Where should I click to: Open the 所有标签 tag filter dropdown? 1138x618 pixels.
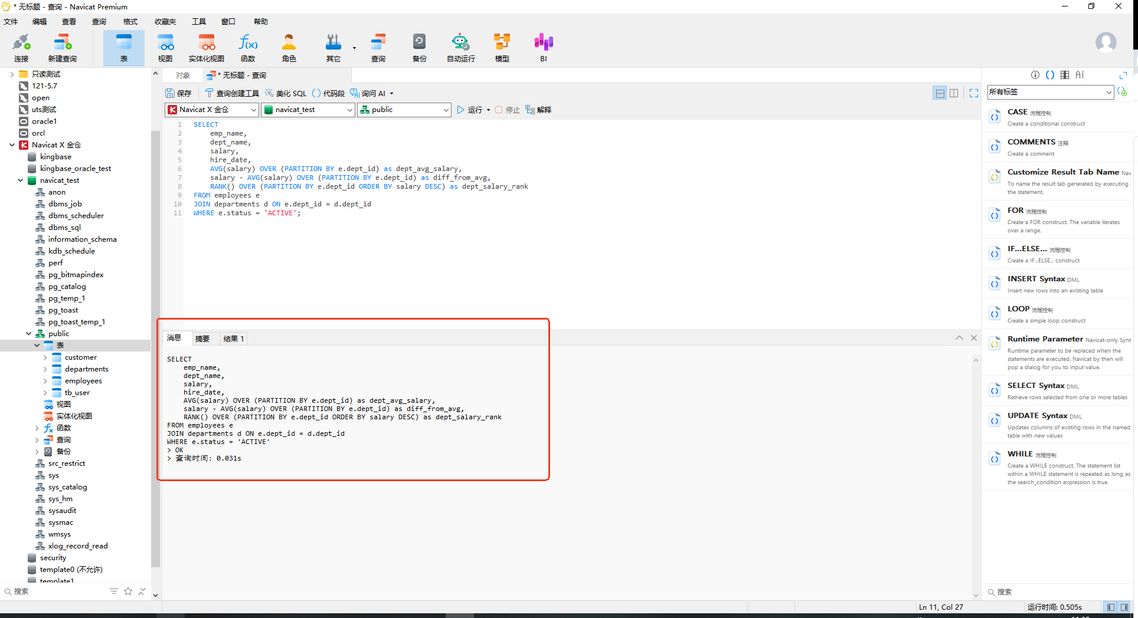pos(1051,92)
